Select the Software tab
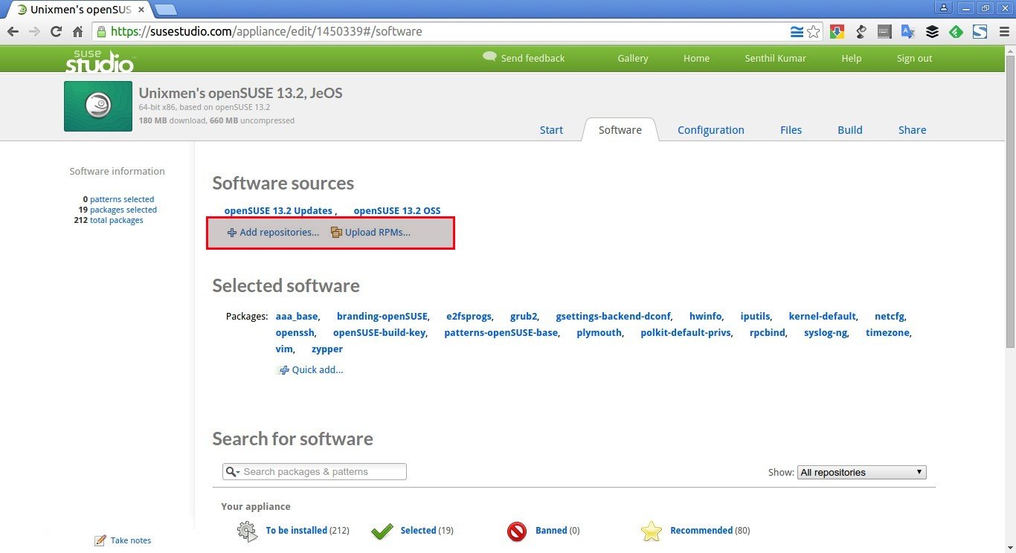Screen dimensions: 1016x553 (x=620, y=129)
